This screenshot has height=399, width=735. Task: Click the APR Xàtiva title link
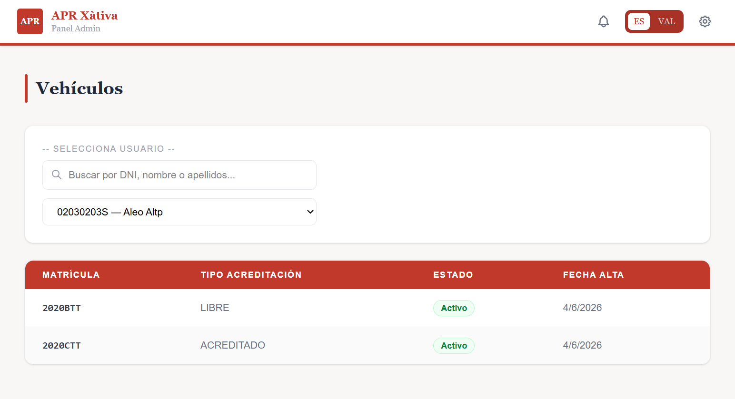coord(85,16)
